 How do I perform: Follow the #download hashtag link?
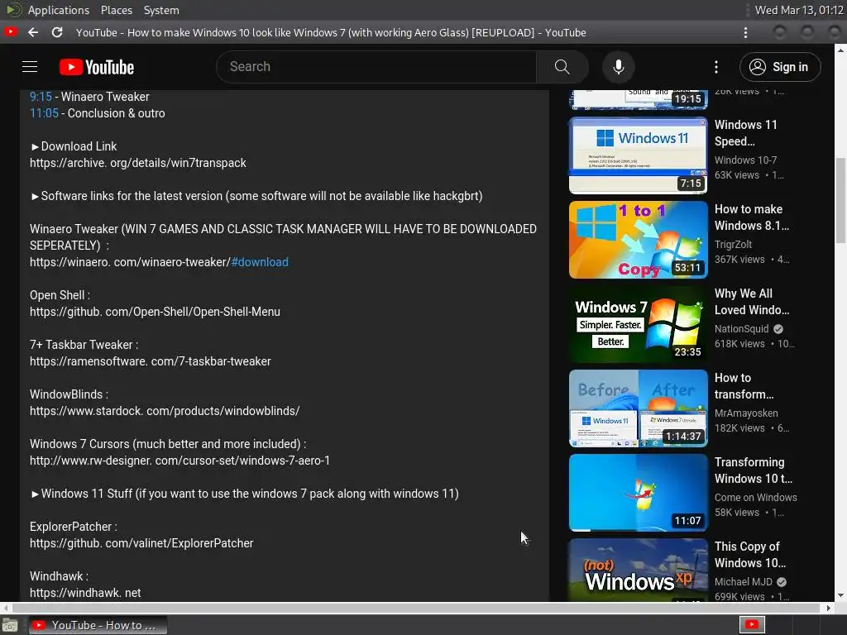[260, 262]
